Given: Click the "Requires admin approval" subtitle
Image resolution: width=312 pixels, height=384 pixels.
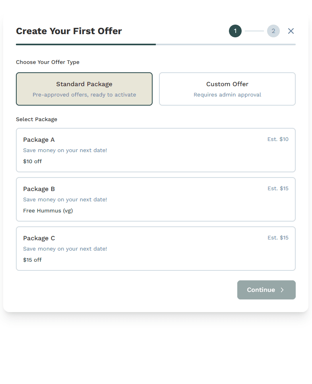Looking at the screenshot, I should point(227,95).
